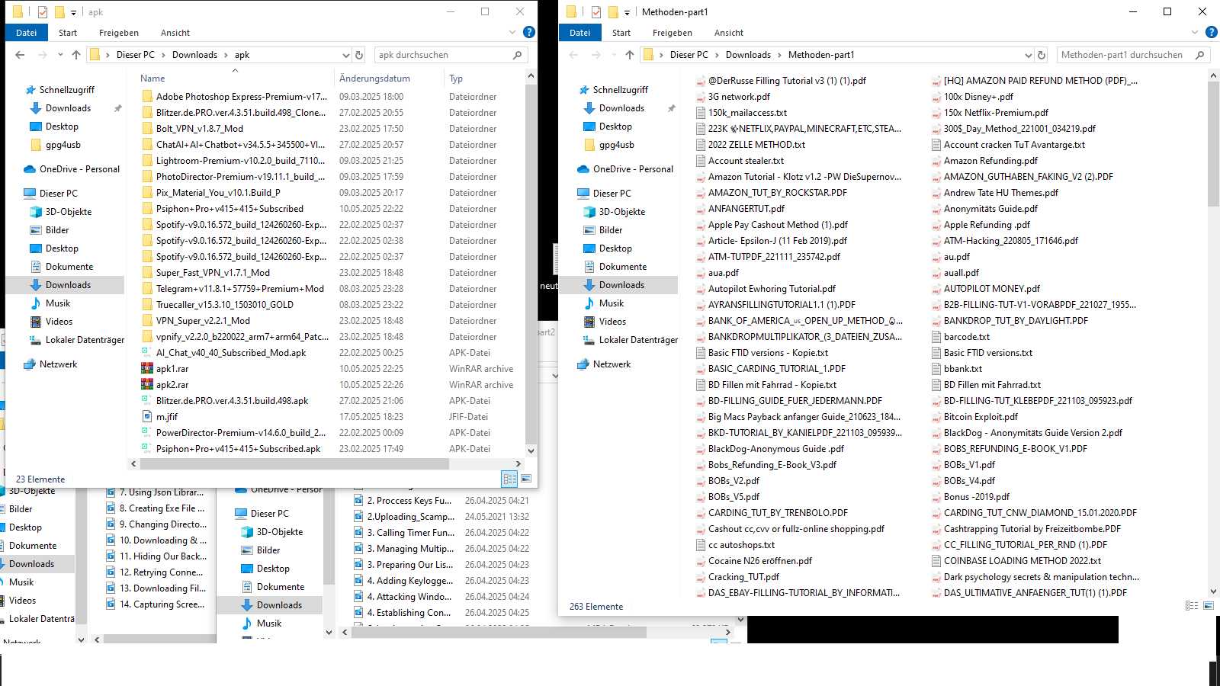Open Ansicht tab in Methoden-part1 window
This screenshot has width=1220, height=686.
729,33
